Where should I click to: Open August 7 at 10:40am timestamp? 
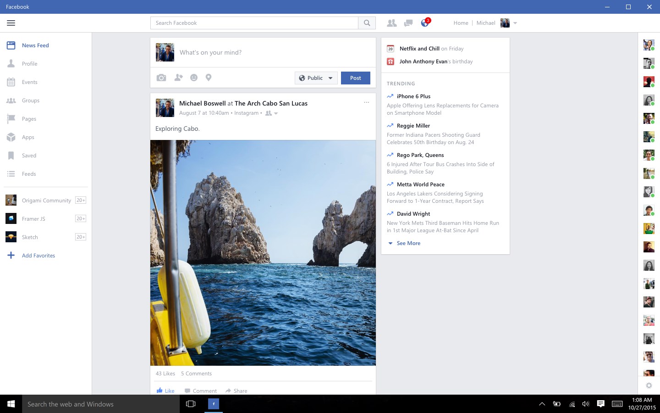pos(204,113)
